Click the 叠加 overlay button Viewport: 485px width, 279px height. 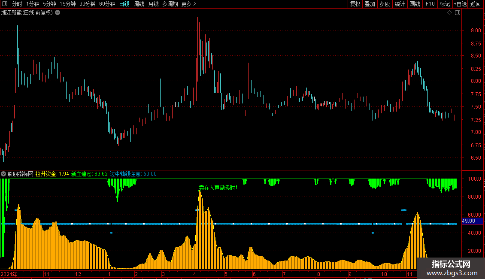click(370, 4)
